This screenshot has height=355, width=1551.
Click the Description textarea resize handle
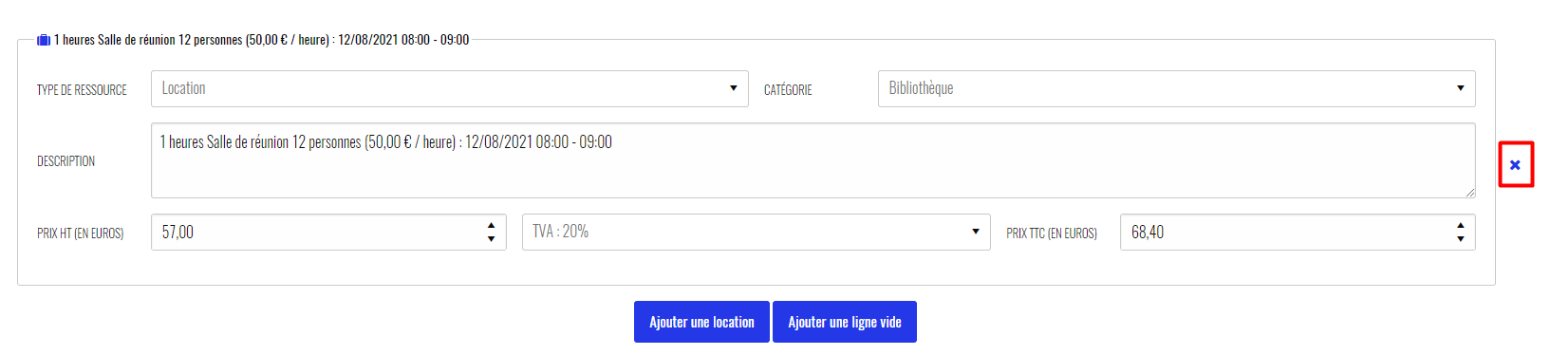pyautogui.click(x=1469, y=192)
